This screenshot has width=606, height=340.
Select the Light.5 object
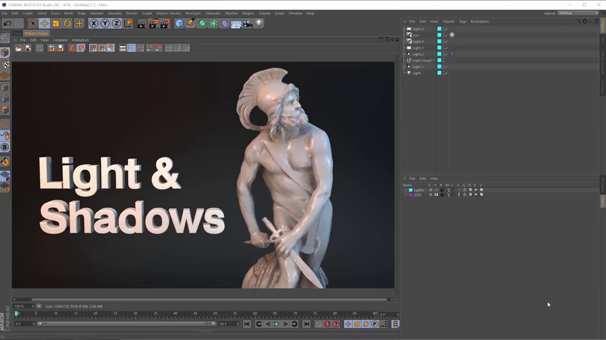pyautogui.click(x=418, y=29)
